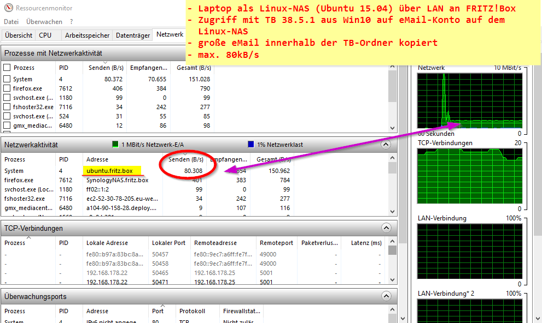
Task: Sort by Lokaler Port column in TCP-Verbindungen
Action: (168, 243)
